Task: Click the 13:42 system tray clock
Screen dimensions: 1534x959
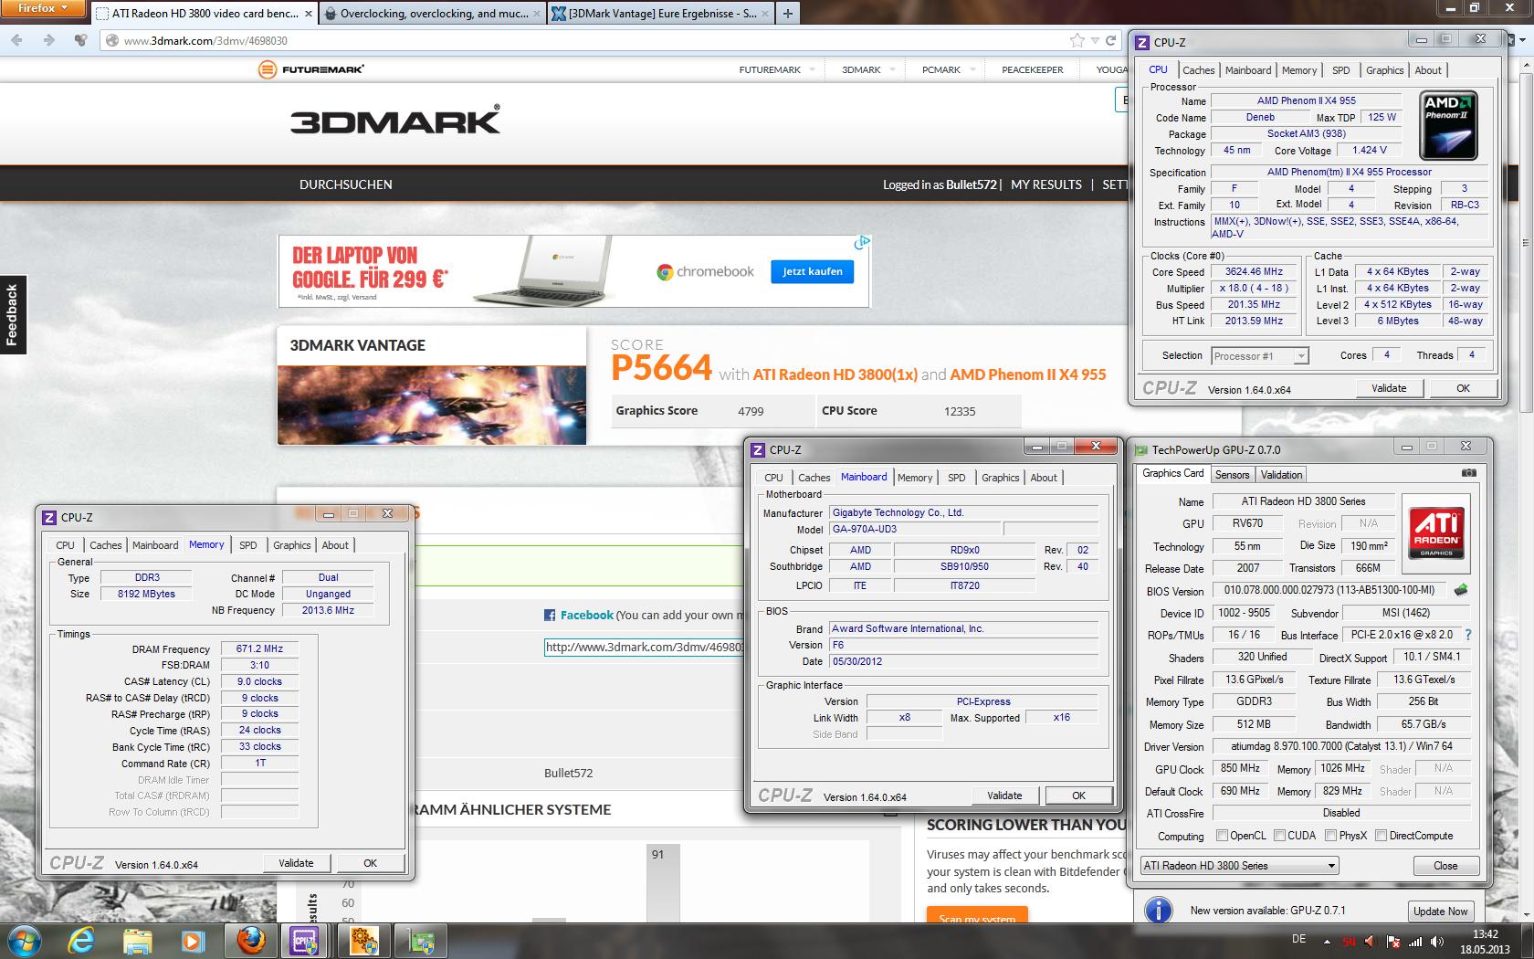Action: pos(1485,934)
